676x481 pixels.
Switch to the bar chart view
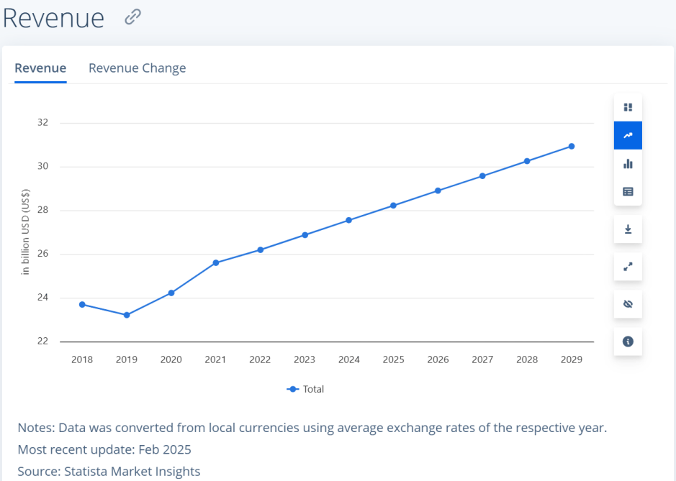pos(628,163)
